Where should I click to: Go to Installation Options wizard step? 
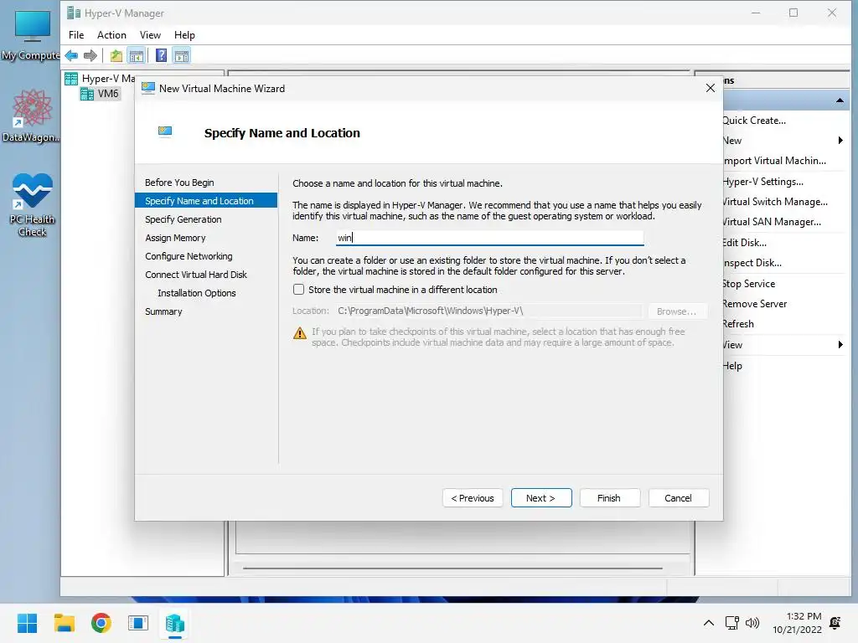pyautogui.click(x=196, y=293)
